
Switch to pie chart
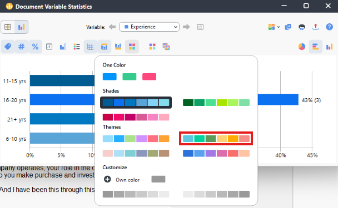(302, 47)
